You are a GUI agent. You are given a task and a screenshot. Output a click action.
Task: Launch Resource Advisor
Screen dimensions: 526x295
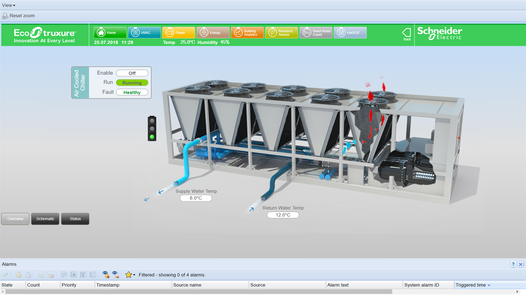[281, 33]
